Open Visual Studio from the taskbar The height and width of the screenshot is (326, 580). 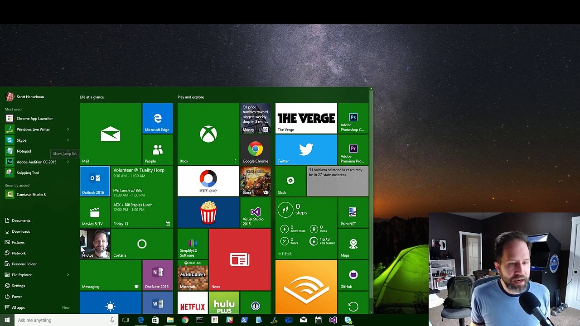[333, 320]
